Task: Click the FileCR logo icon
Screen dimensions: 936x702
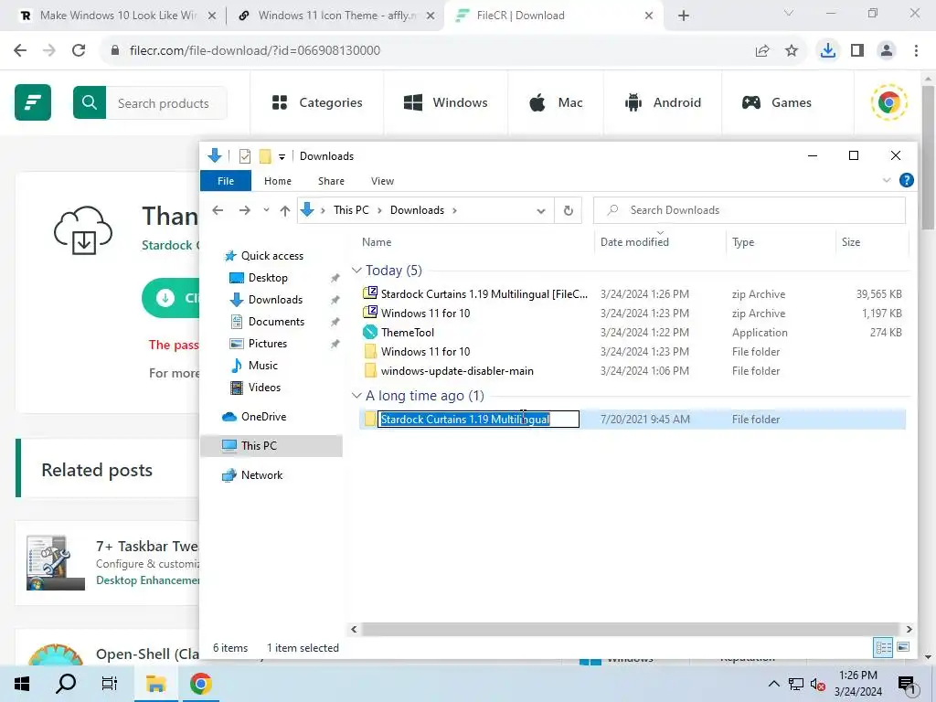Action: 33,102
